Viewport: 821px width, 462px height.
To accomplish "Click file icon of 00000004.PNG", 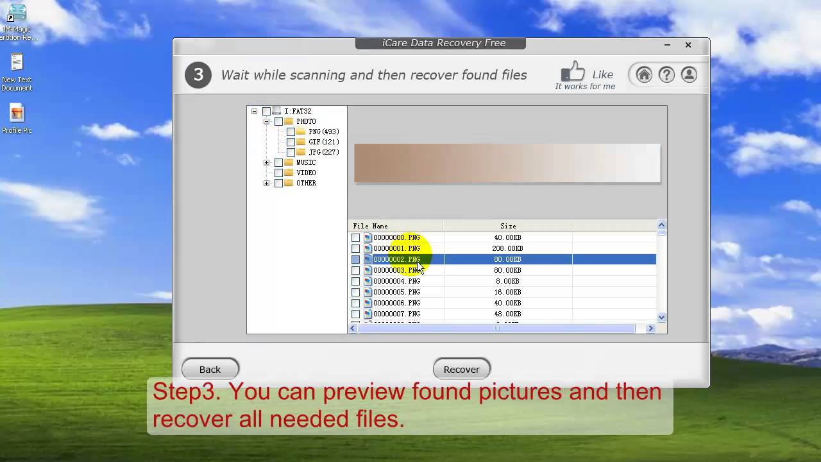I will (368, 281).
